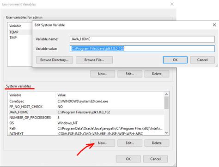Click Edit under System variables
This screenshot has height=167, width=219.
pos(130,143)
